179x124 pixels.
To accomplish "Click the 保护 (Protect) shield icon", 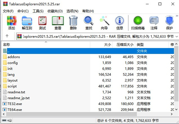I will [x=169, y=23].
